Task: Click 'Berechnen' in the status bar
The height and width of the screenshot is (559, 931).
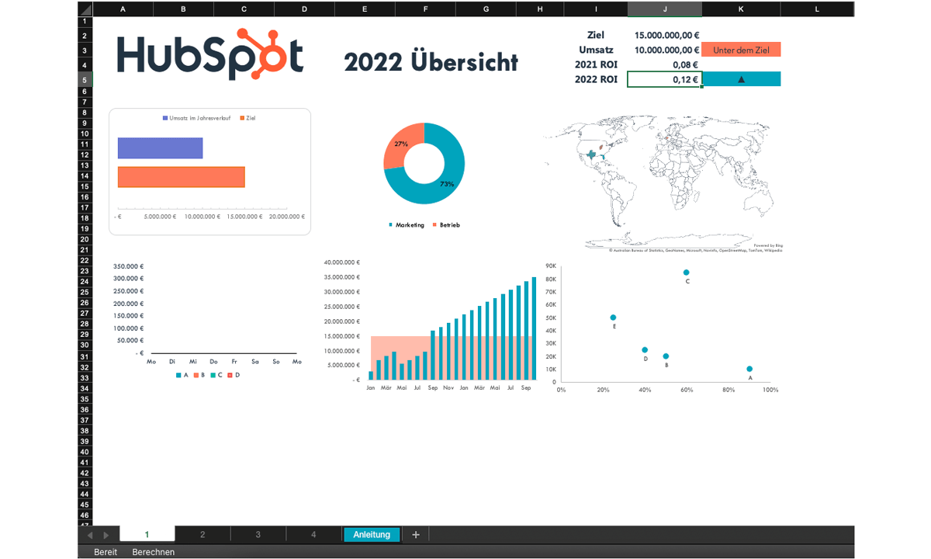Action: click(x=154, y=552)
